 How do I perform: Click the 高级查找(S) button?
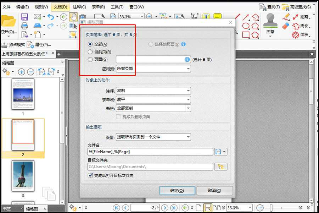297,7
